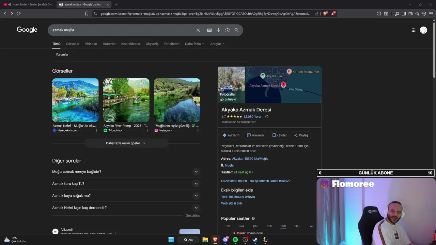Open the extensions puzzle icon
Viewport: 436px width, 245px height.
pyautogui.click(x=379, y=14)
